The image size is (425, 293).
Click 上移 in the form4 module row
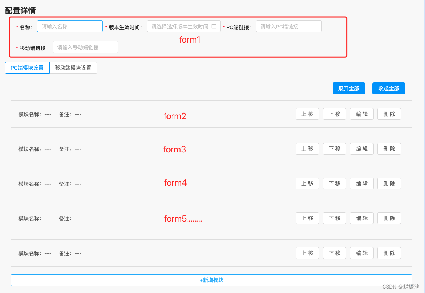pyautogui.click(x=307, y=183)
